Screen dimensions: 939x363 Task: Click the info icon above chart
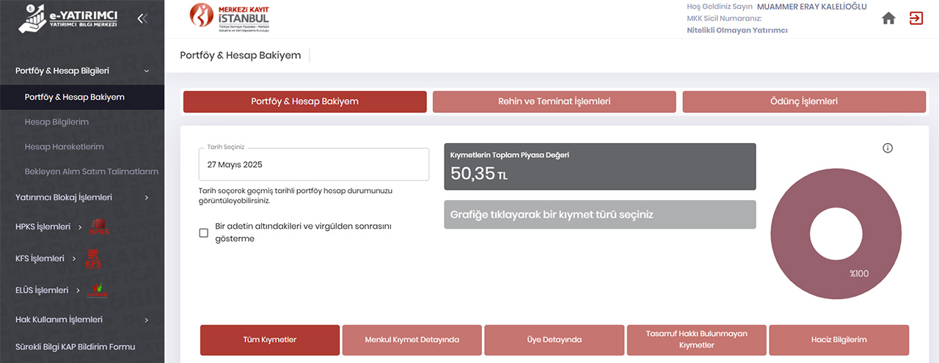coord(888,148)
